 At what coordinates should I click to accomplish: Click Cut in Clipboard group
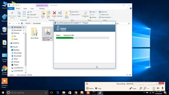coord(30,12)
